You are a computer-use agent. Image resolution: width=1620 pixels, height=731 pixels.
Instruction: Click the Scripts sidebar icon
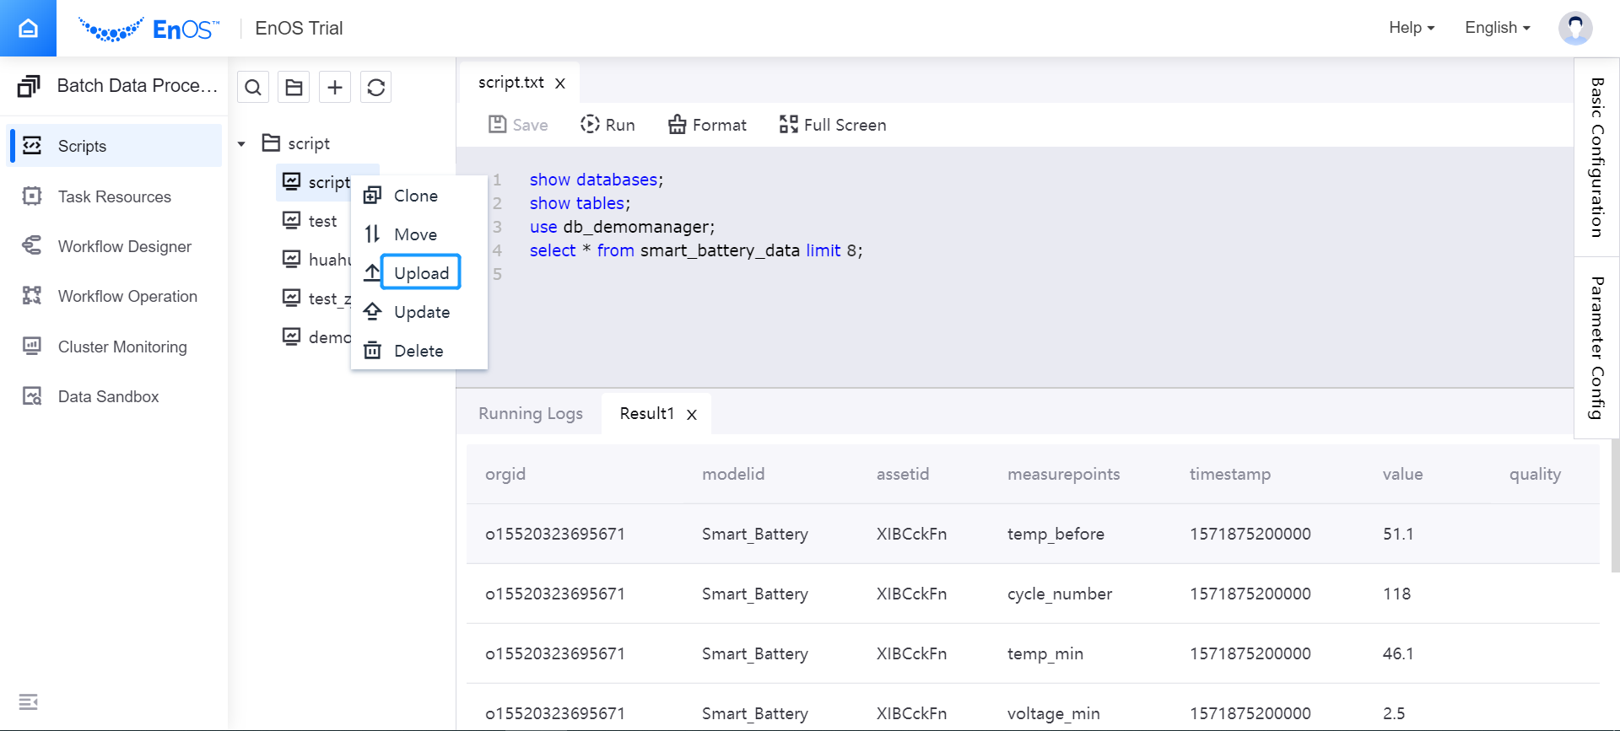point(32,145)
